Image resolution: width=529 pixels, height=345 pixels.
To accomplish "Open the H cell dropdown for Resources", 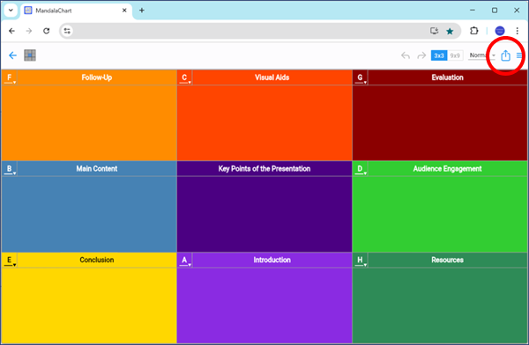I will click(x=361, y=261).
